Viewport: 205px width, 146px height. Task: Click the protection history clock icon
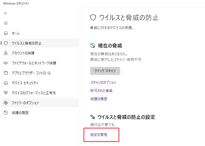pos(5,113)
